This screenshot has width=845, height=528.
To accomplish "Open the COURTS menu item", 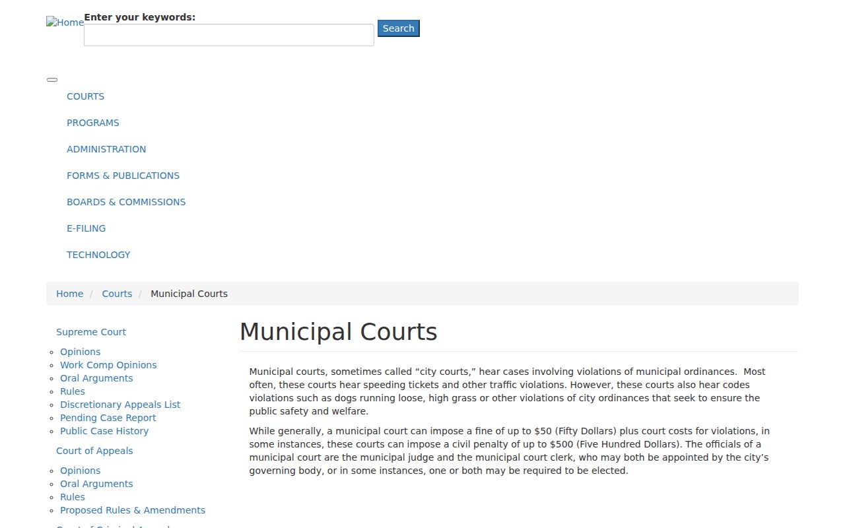I will click(x=85, y=96).
